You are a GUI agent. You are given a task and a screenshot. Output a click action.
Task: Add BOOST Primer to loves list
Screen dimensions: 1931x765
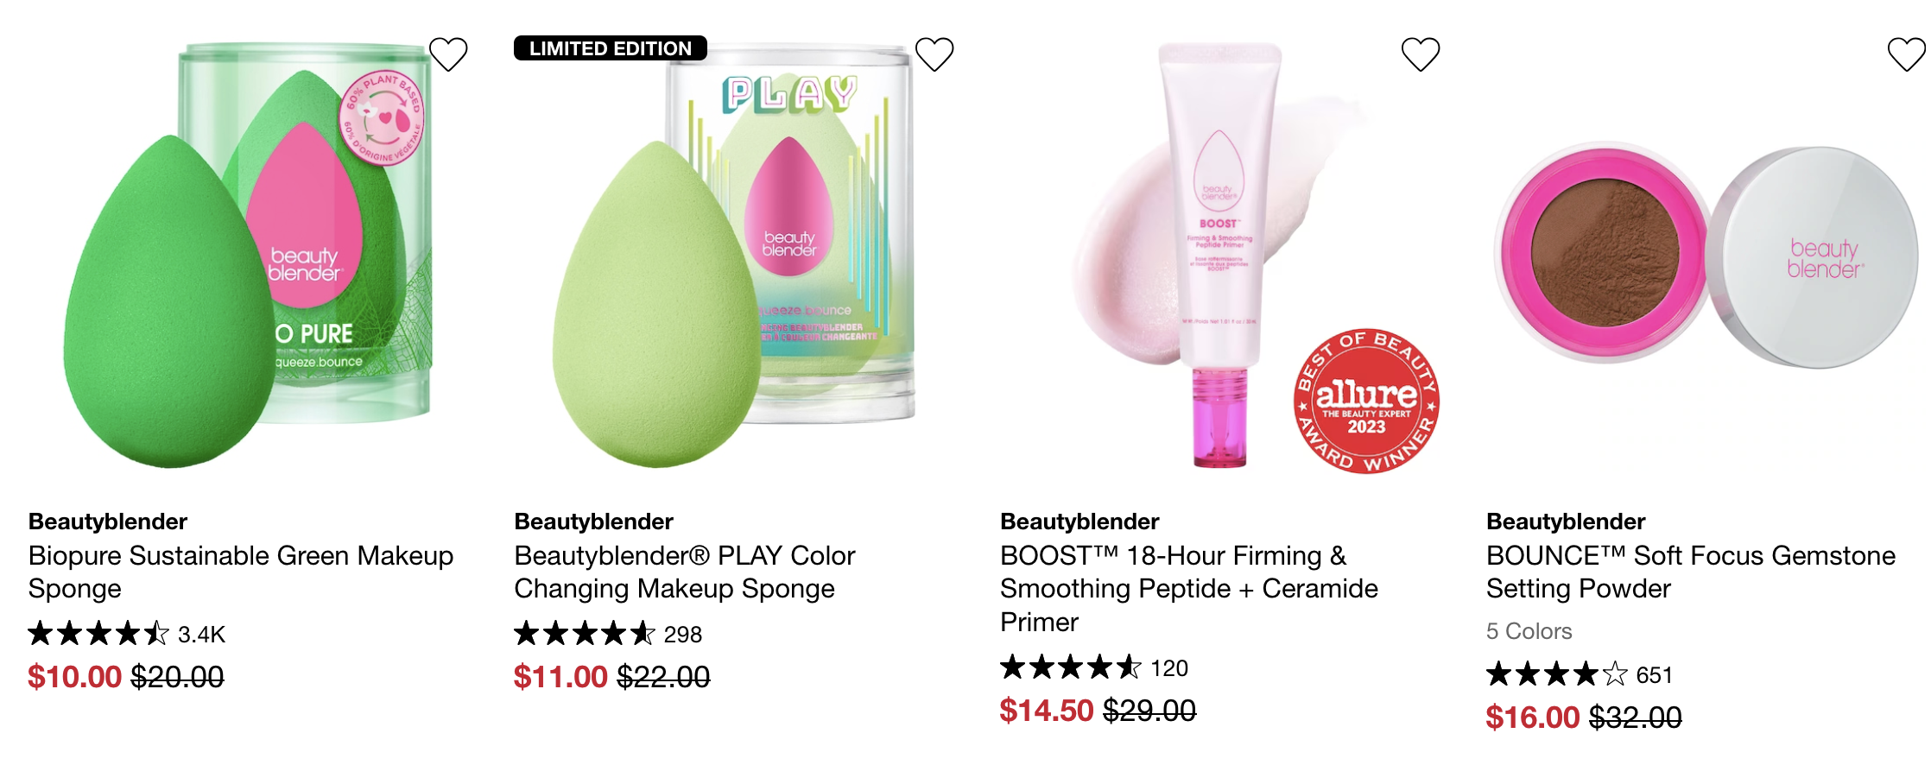(x=1421, y=54)
